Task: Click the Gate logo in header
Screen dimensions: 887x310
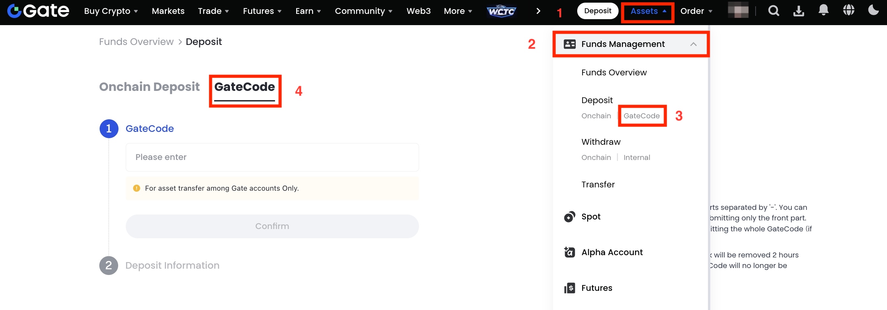Action: (38, 11)
